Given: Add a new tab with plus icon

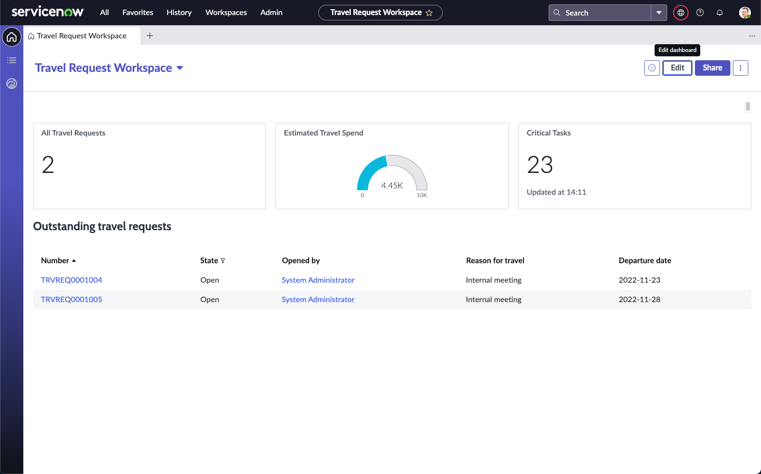Looking at the screenshot, I should [x=150, y=35].
